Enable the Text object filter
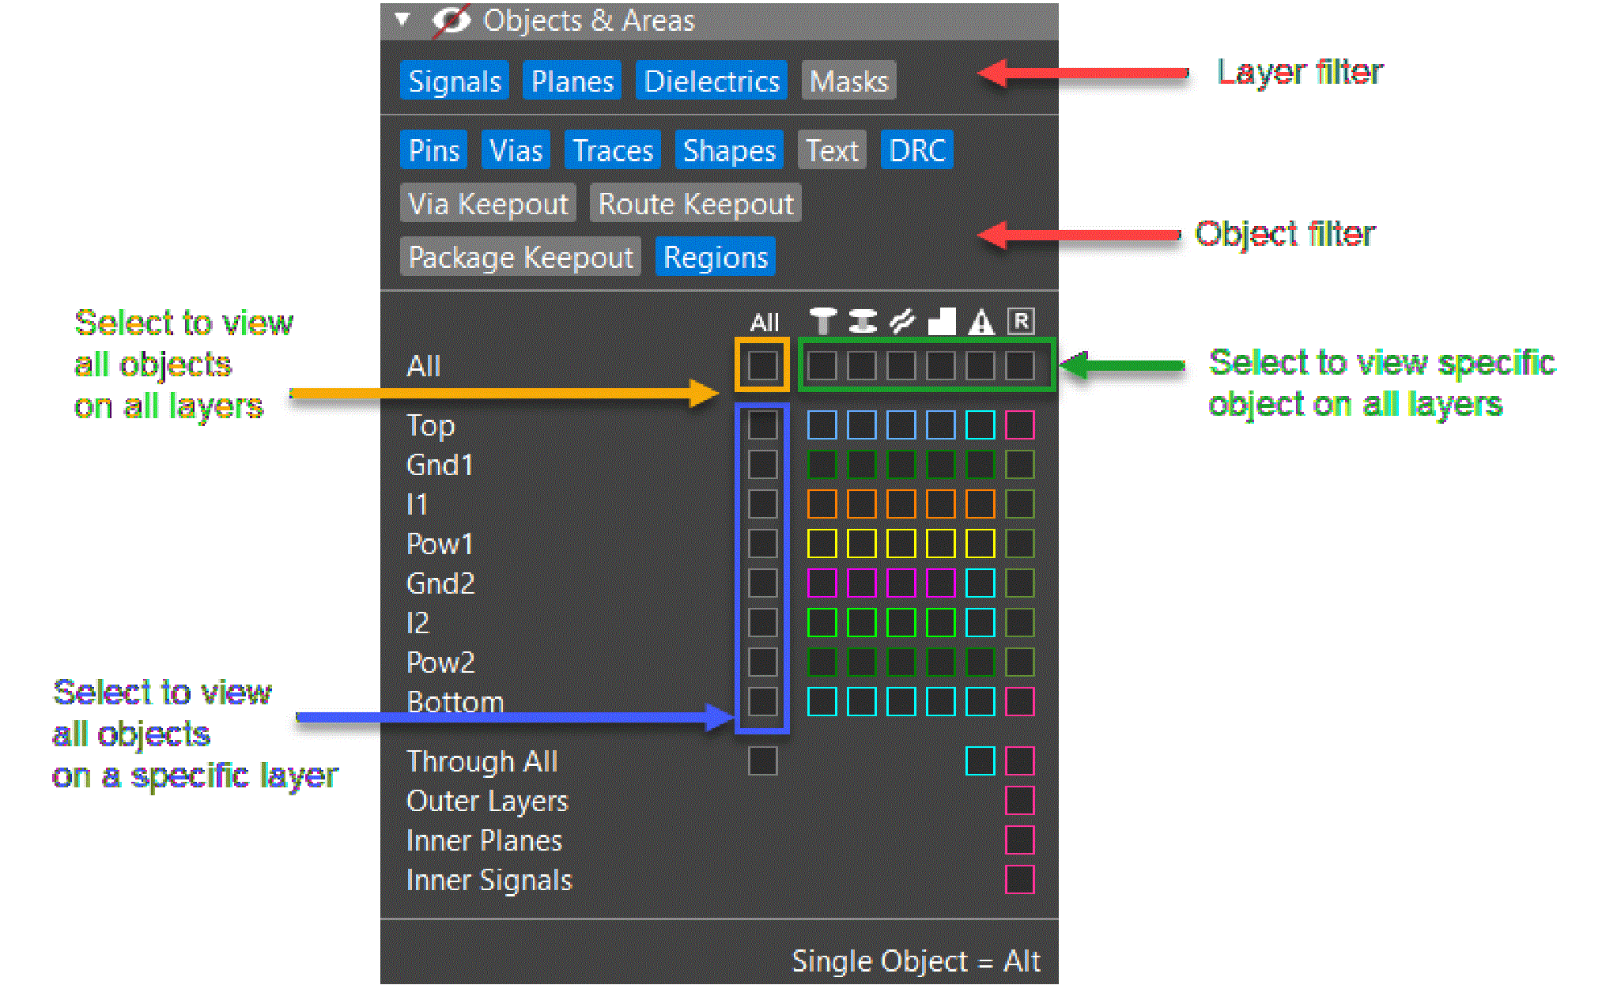 coord(832,150)
